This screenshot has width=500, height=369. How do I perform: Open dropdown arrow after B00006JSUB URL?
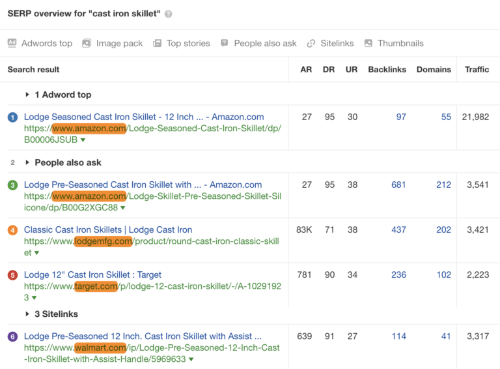pos(83,140)
